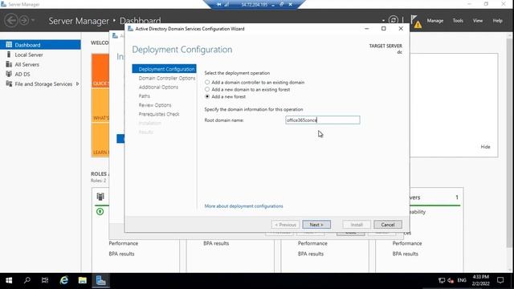Select the Add a new forest option
514x289 pixels.
point(207,96)
